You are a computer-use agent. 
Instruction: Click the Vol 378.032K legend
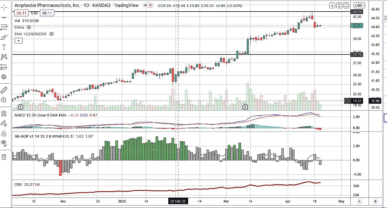[27, 20]
